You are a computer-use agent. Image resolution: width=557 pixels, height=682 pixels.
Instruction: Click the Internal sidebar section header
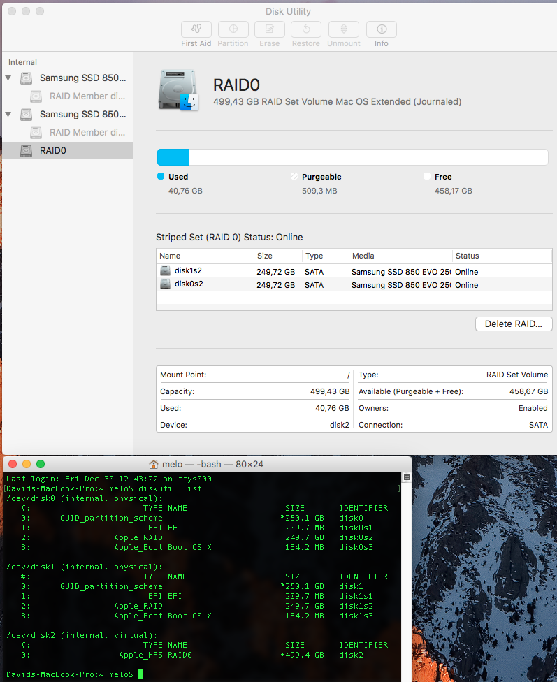pos(22,62)
